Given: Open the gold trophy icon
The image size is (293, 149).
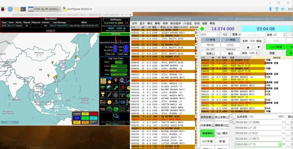Looking at the screenshot, I should [103, 95].
